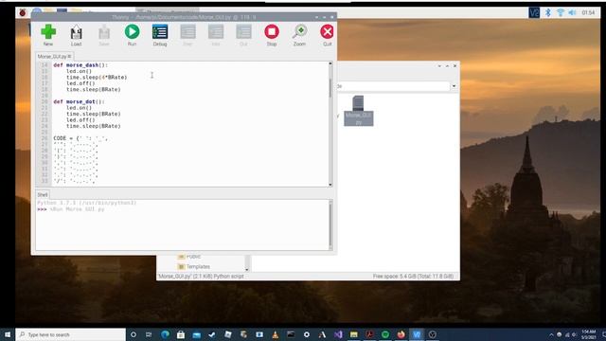Click the 'def morse_dot():' line in editor

(x=79, y=101)
